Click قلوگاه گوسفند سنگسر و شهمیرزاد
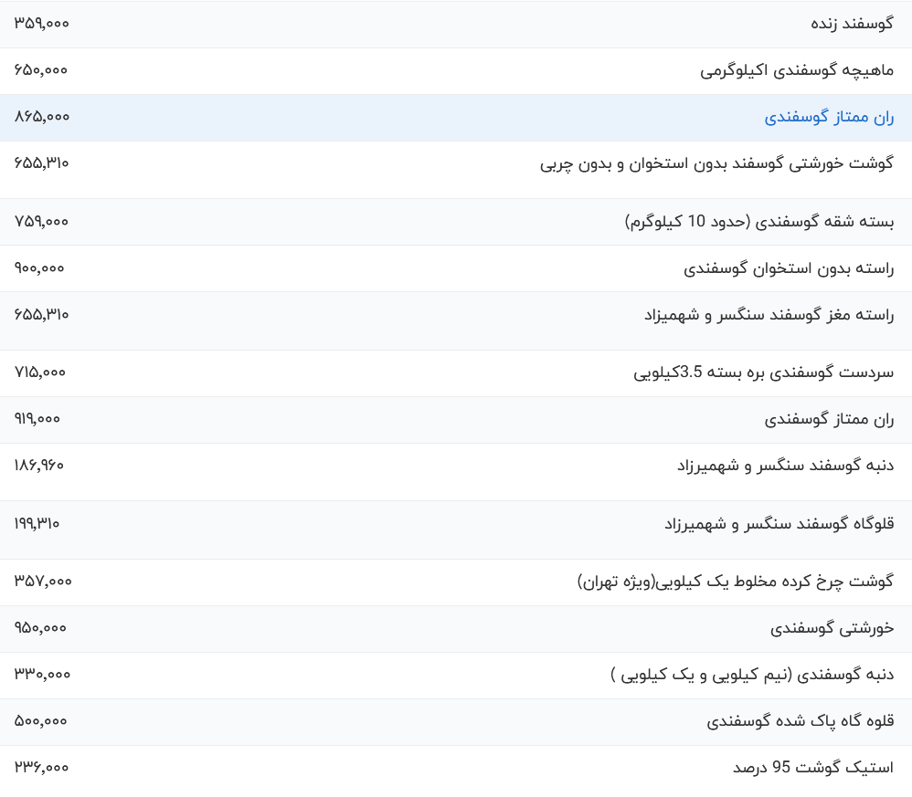 779,524
